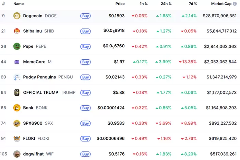Click the MemeCore purple logo
The image size is (240, 160).
16,62
